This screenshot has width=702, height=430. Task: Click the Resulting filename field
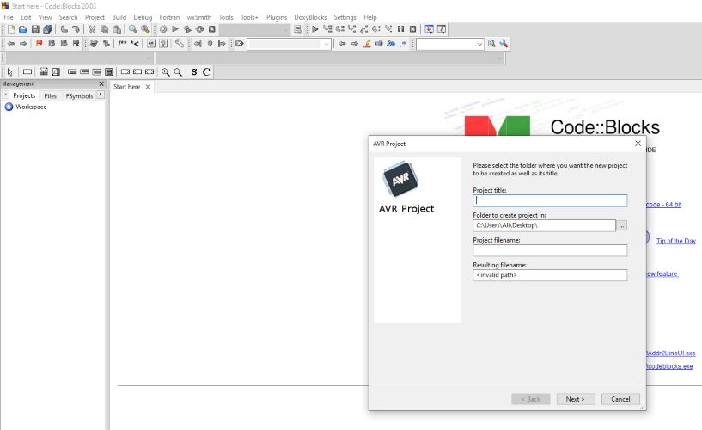550,275
